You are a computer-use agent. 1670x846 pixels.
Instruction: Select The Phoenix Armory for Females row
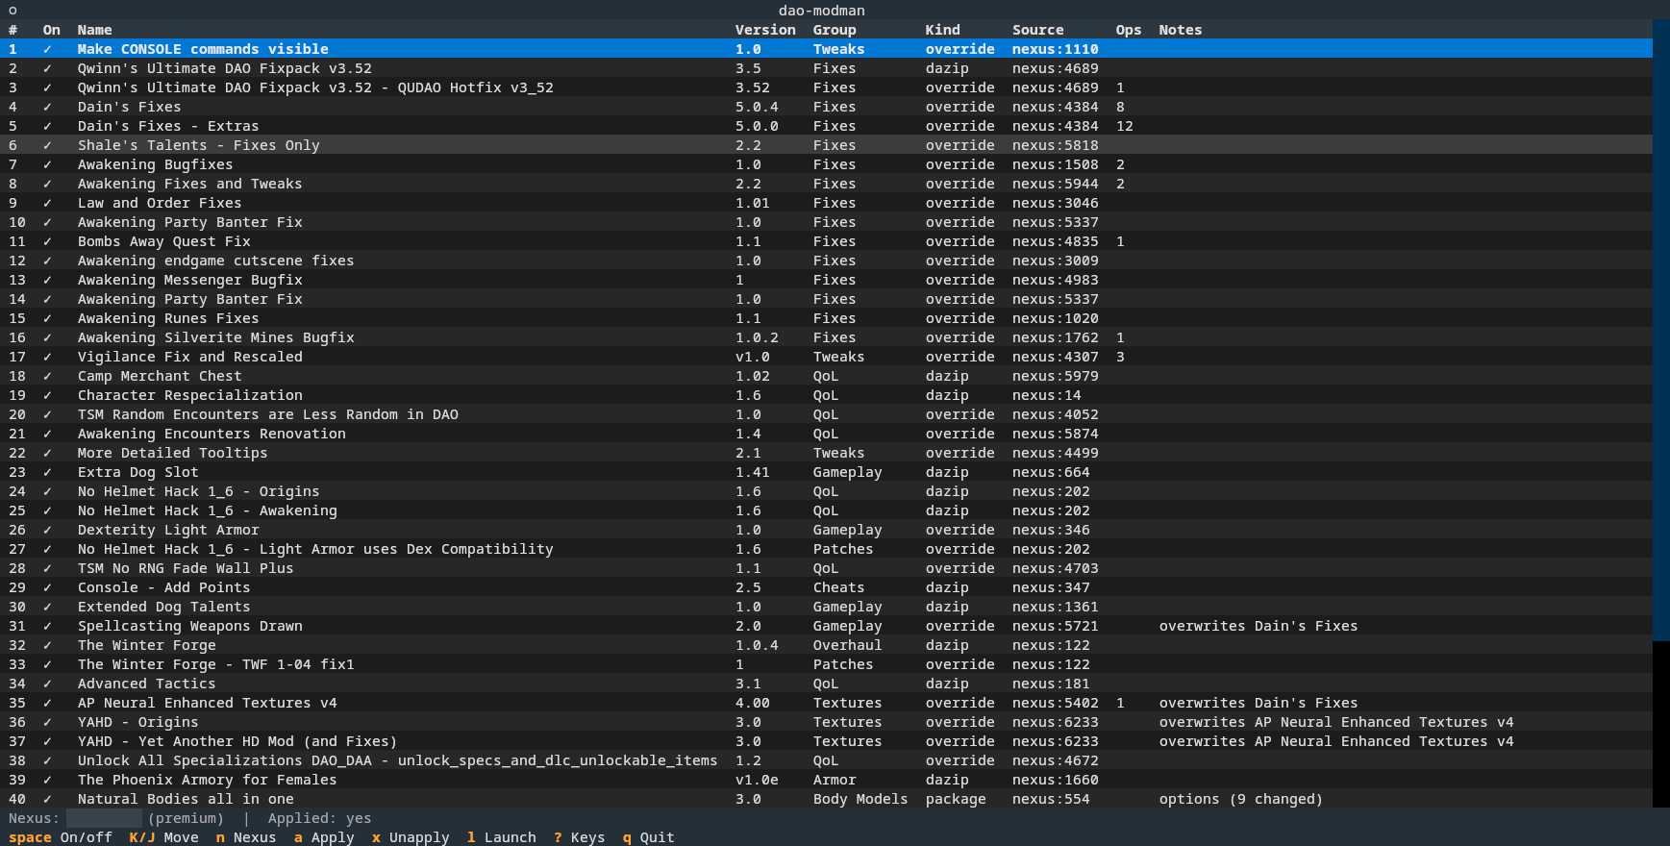point(827,780)
